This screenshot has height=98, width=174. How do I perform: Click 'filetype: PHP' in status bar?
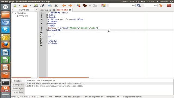click(x=113, y=97)
